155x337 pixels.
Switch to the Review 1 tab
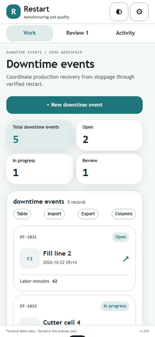pyautogui.click(x=77, y=33)
